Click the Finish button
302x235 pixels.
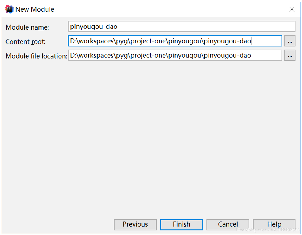pos(181,224)
